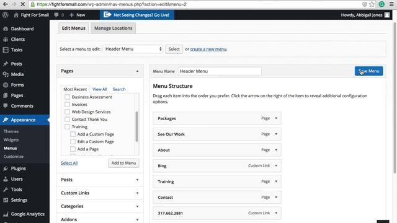Click the plus New icon in admin bar

click(x=71, y=15)
